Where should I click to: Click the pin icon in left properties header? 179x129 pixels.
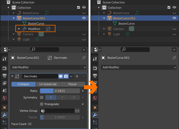click(84, 58)
